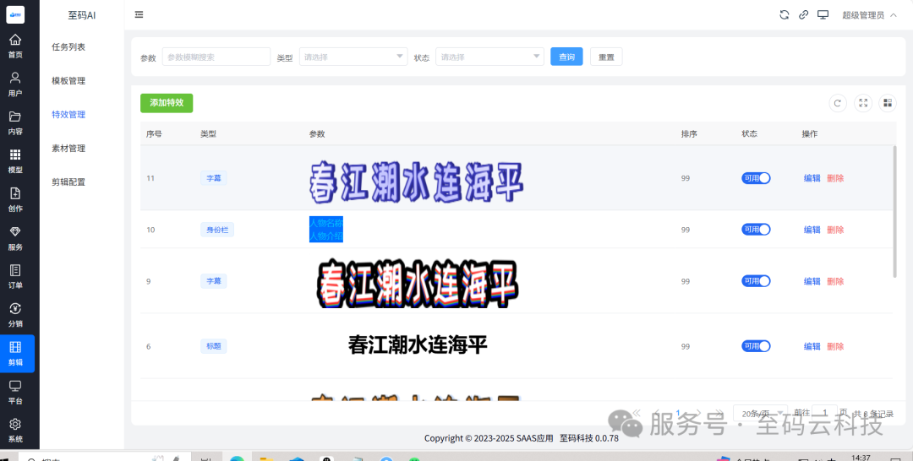Click 删除 for row 10
Image resolution: width=913 pixels, height=461 pixels.
coord(835,230)
